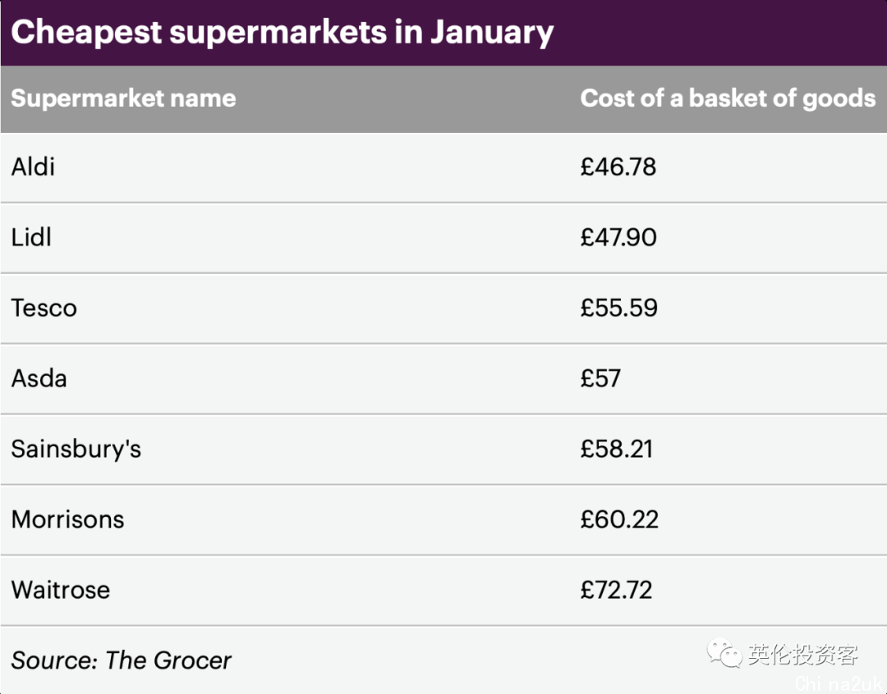Click the Asda price £57
Image resolution: width=887 pixels, height=694 pixels.
600,378
